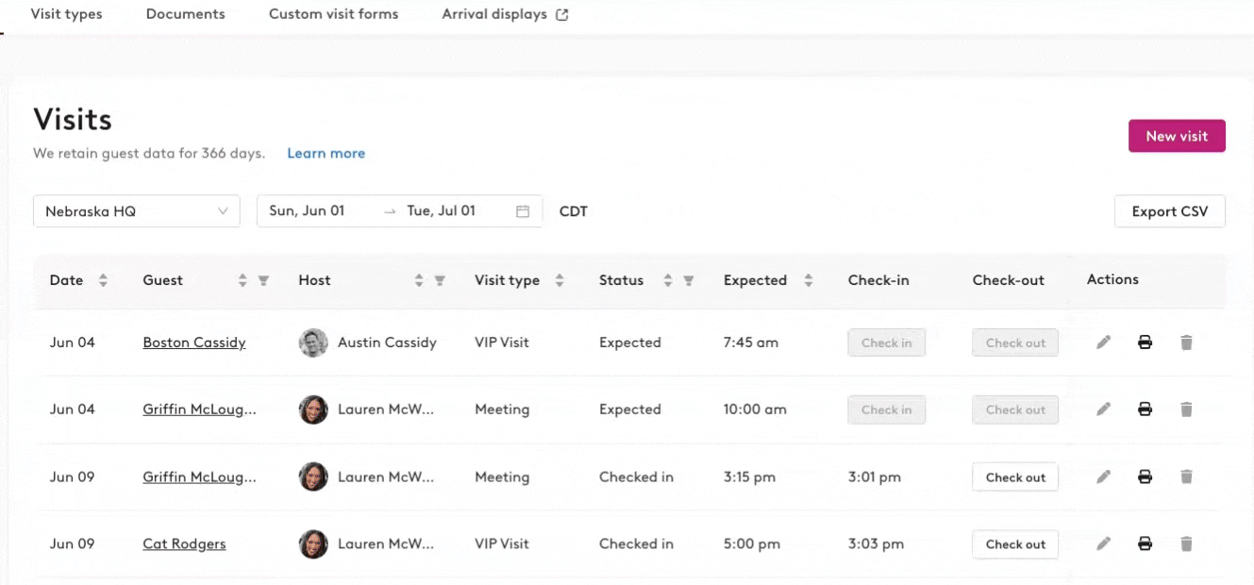Select the 3:03 pm check-in time

tap(876, 543)
